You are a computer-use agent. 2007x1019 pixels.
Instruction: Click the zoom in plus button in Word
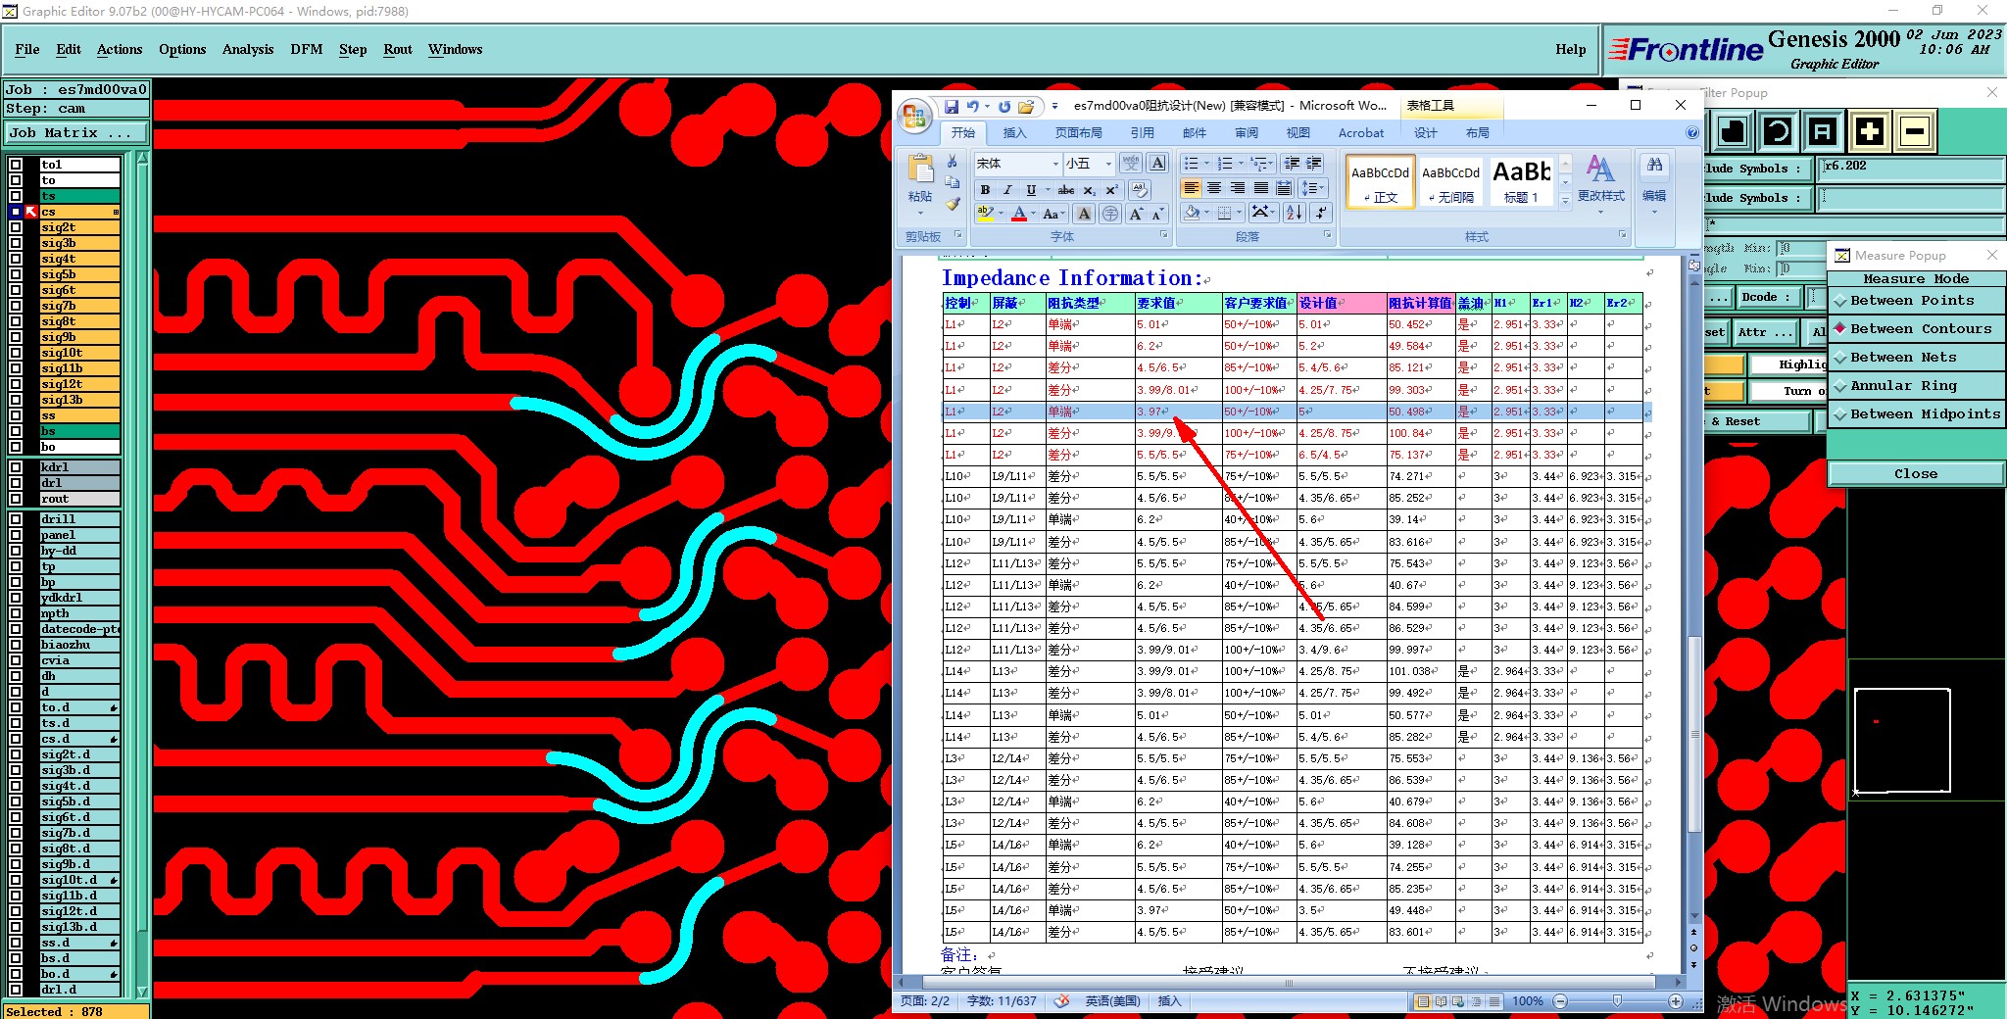(1676, 1001)
